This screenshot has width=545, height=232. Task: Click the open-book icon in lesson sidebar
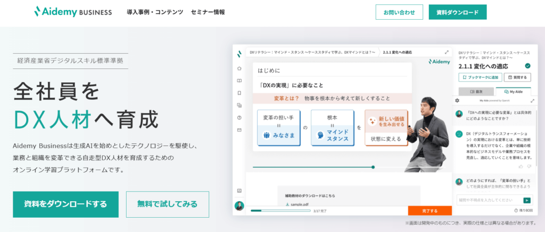[x=239, y=81]
